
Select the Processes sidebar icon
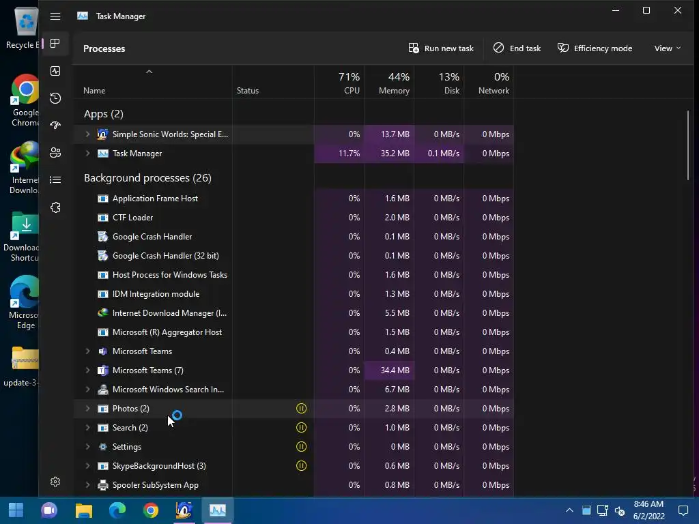click(x=55, y=43)
